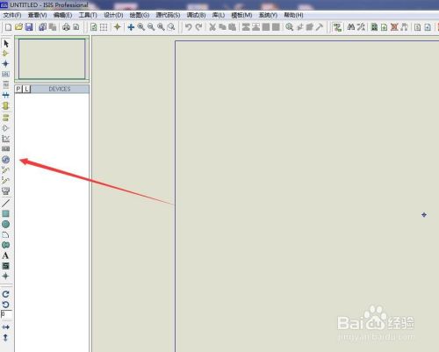Click the Search and Tag binoculars icon

click(x=351, y=27)
